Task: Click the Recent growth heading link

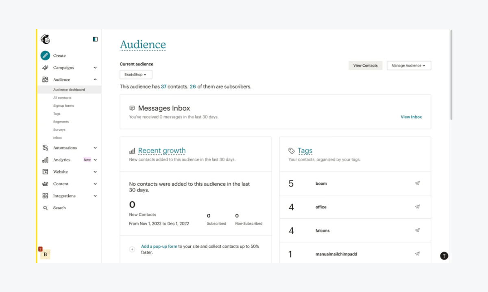Action: [x=162, y=150]
